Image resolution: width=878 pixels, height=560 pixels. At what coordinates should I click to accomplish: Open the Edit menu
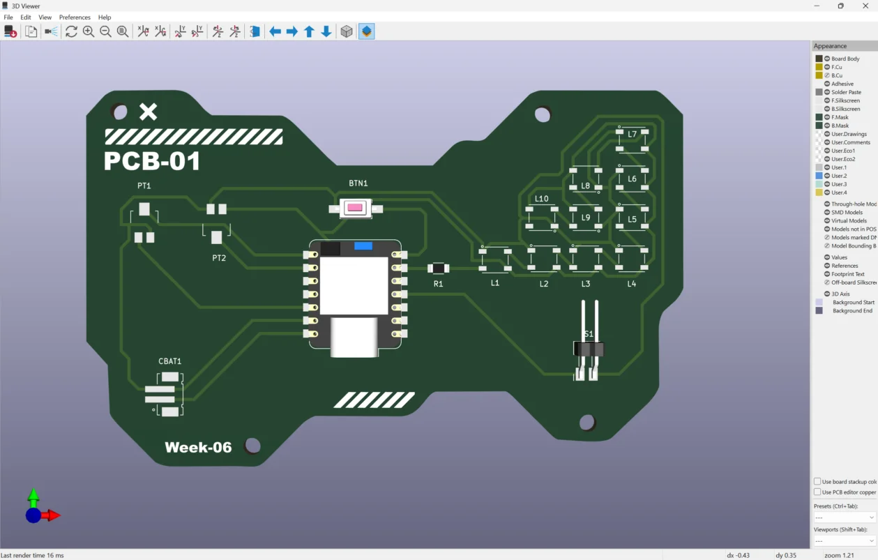[x=26, y=17]
